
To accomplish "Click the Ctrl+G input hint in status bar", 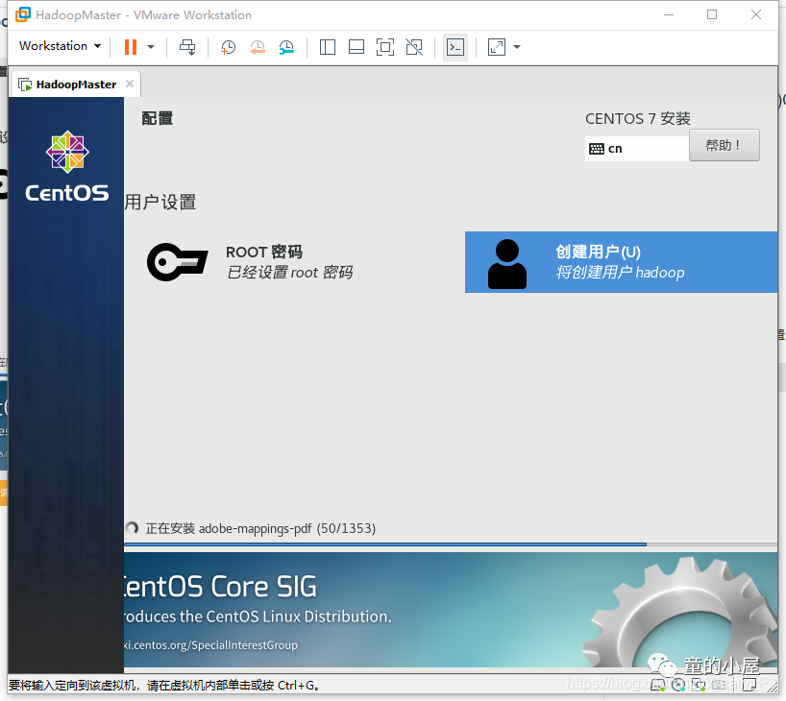I will [164, 685].
